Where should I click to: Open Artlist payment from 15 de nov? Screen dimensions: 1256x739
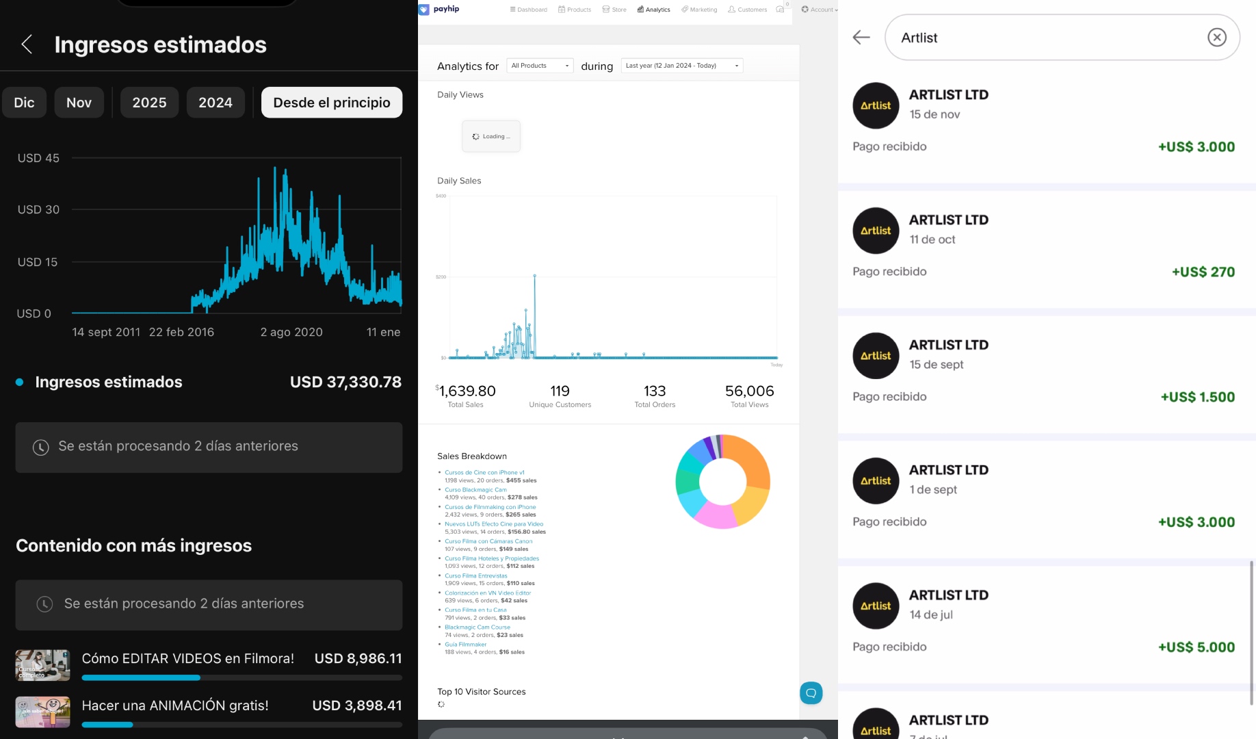pyautogui.click(x=1043, y=120)
